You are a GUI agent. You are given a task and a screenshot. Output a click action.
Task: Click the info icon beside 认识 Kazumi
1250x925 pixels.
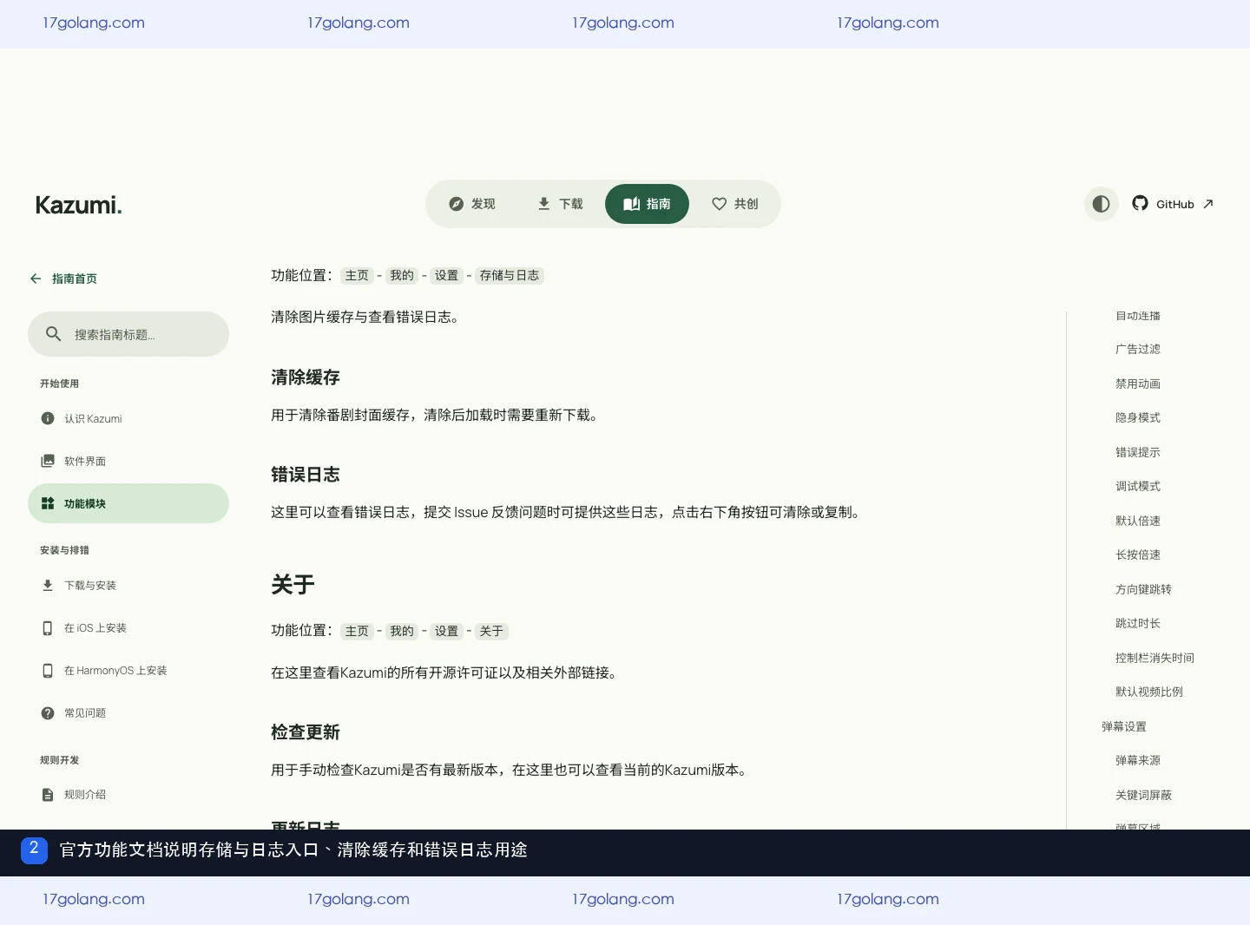[48, 418]
